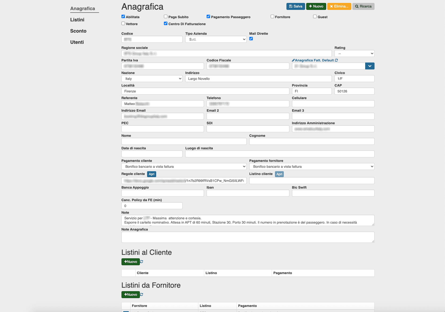Open the Tipo Azienda dropdown
Image resolution: width=445 pixels, height=312 pixels.
coord(216,40)
